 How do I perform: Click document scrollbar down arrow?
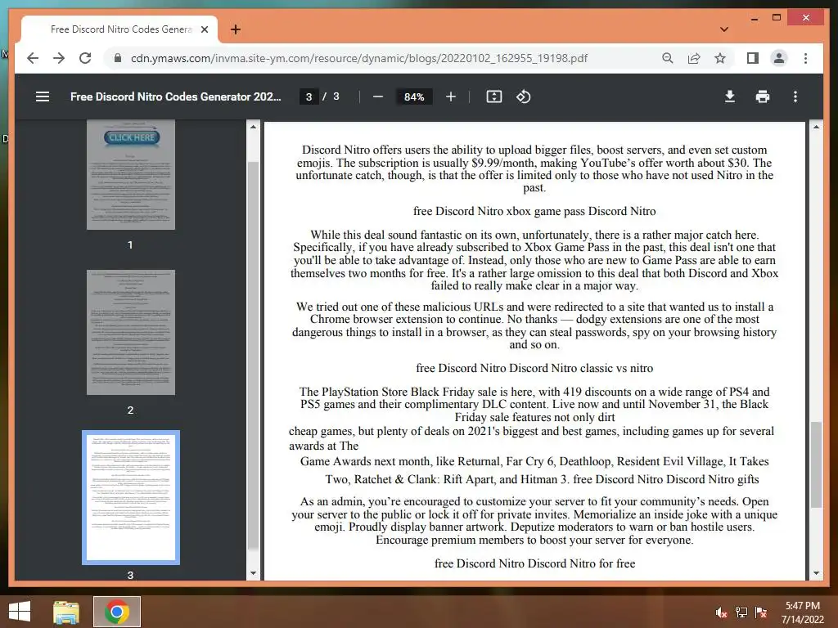816,573
